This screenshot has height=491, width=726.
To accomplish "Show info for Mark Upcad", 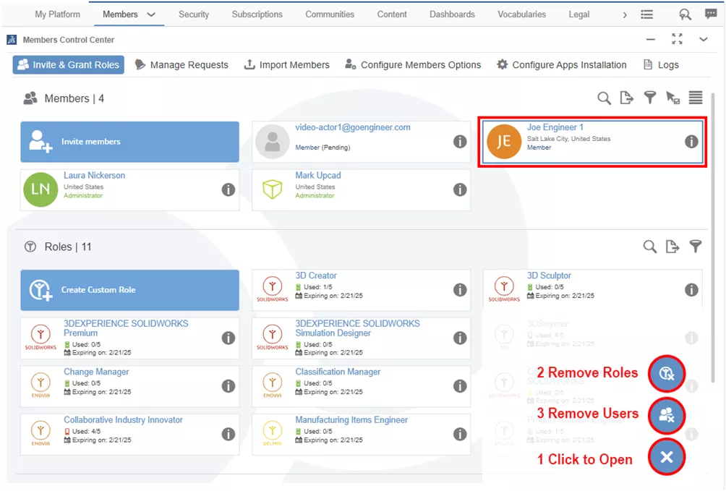I will 460,189.
